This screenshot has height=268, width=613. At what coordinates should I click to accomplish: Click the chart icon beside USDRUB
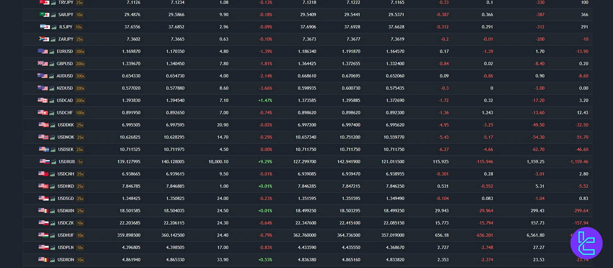[x=54, y=162]
